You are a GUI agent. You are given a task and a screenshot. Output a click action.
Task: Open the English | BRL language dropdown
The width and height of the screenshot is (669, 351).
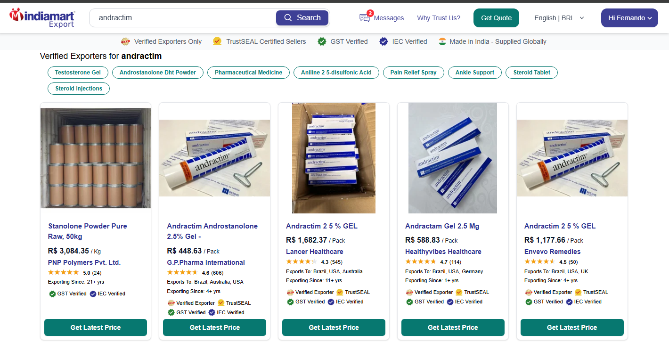(559, 18)
